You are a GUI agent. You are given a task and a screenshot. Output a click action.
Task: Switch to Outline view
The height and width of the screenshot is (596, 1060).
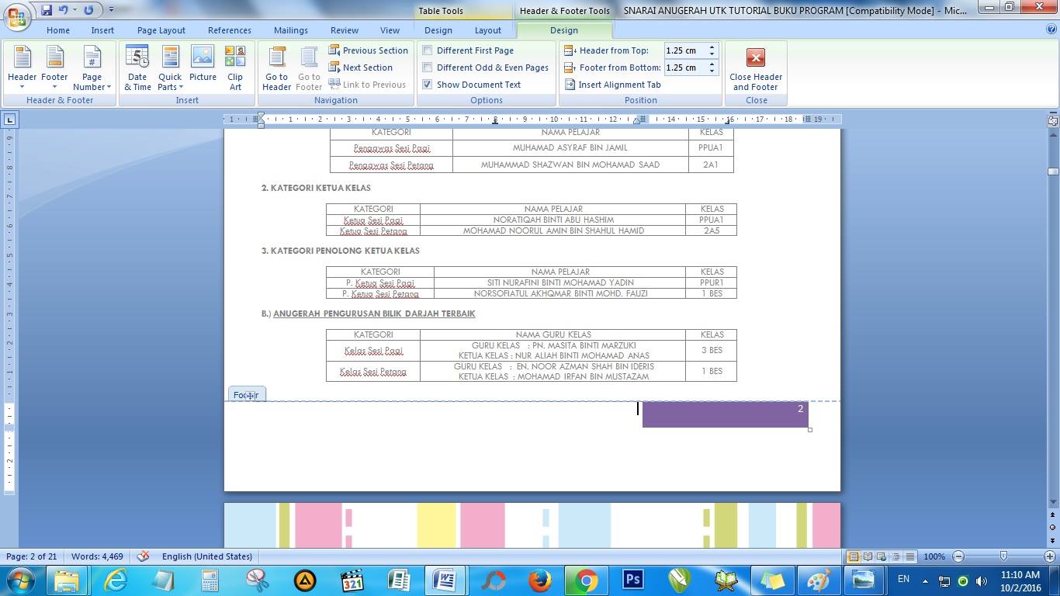pyautogui.click(x=895, y=556)
